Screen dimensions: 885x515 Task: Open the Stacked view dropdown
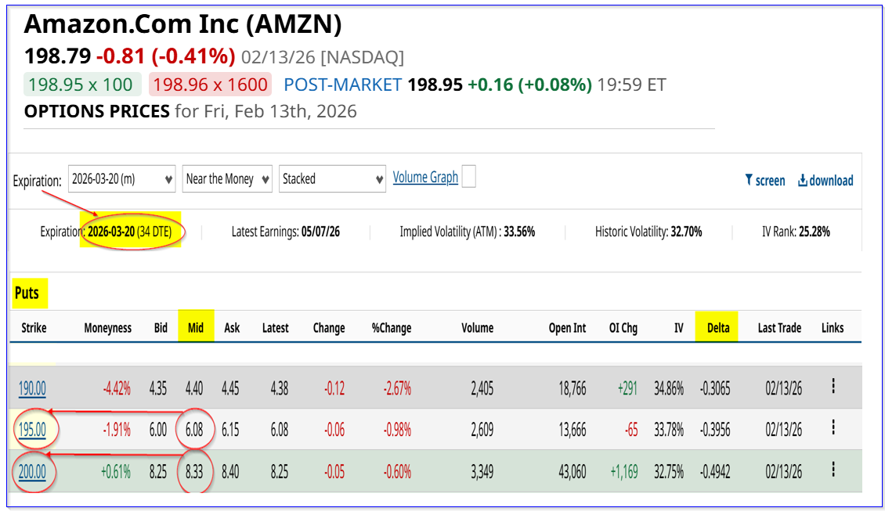point(333,178)
